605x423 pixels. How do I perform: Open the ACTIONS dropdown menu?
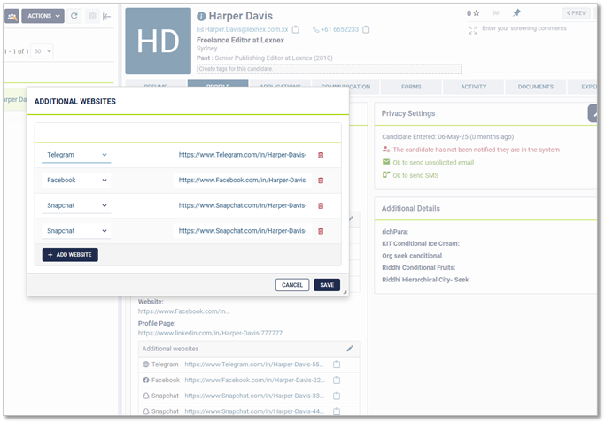click(x=43, y=16)
